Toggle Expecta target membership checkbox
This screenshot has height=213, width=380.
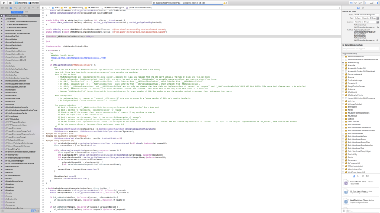343,78
